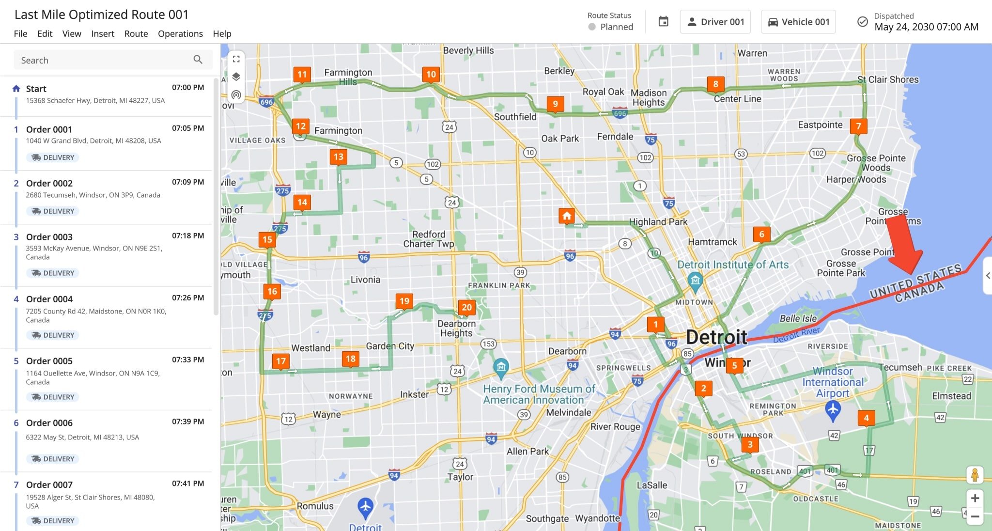Screen dimensions: 992x531
Task: Toggle the fullscreen expand icon on map
Action: 236,59
